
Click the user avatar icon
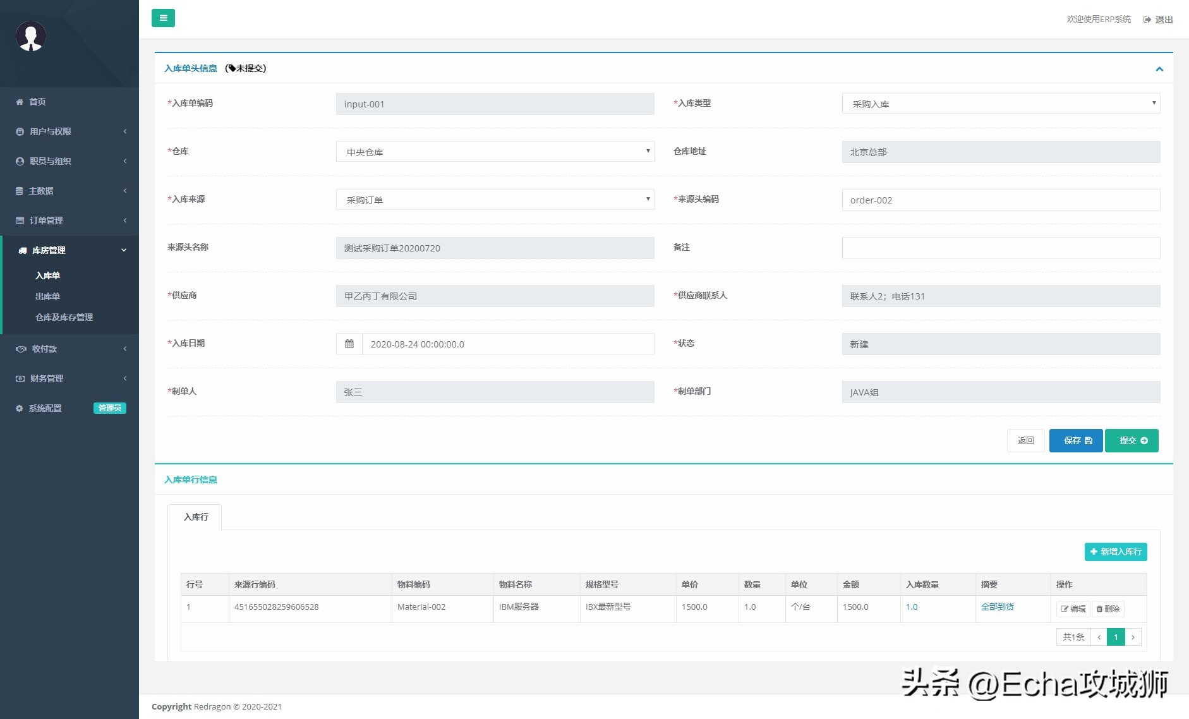click(31, 36)
